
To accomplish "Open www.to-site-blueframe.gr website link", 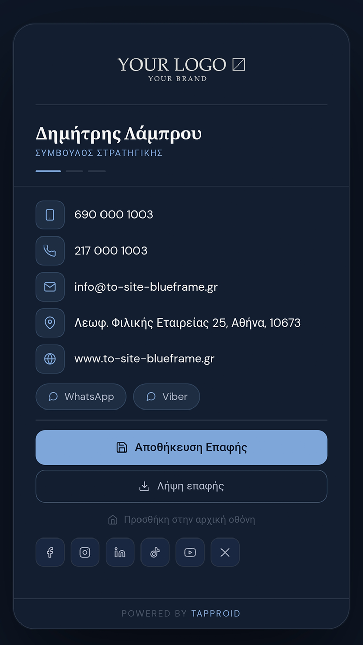I will [145, 359].
